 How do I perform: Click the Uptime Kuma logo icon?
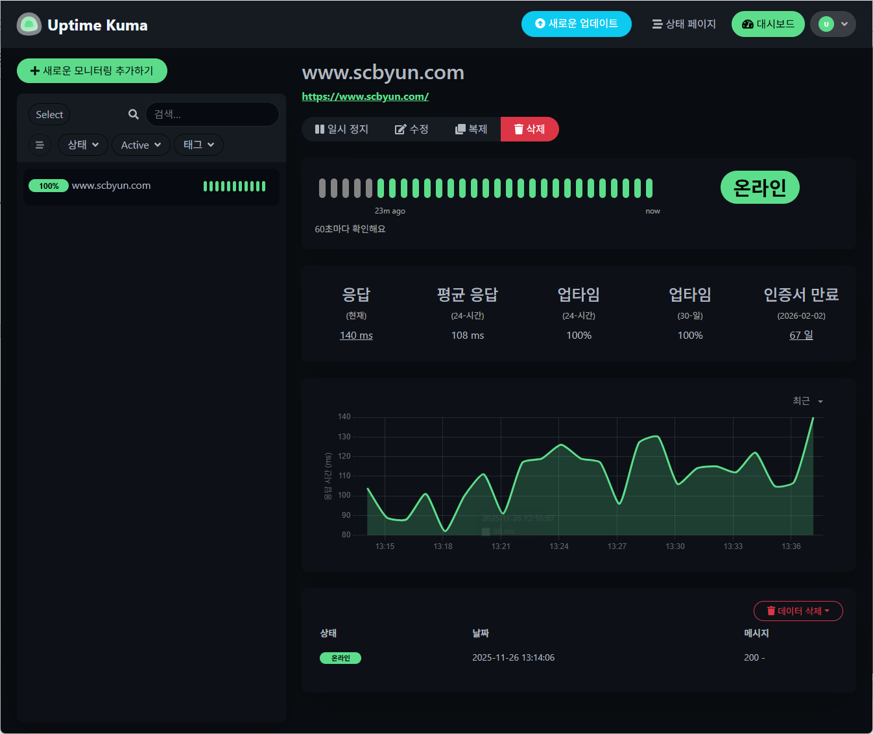tap(29, 25)
